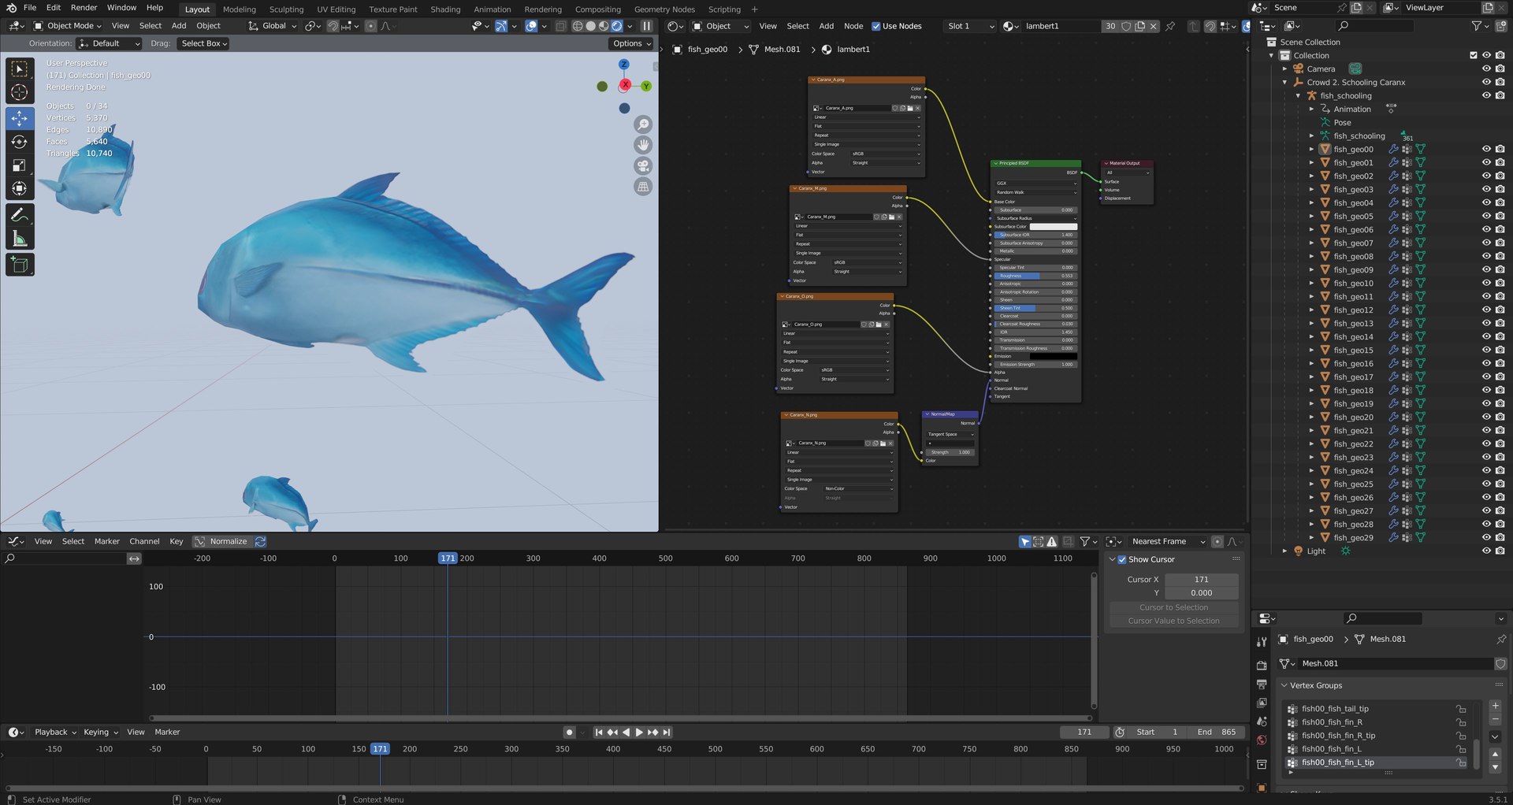The height and width of the screenshot is (805, 1513).
Task: Toggle the Collection exclude checkbox
Action: (x=1473, y=55)
